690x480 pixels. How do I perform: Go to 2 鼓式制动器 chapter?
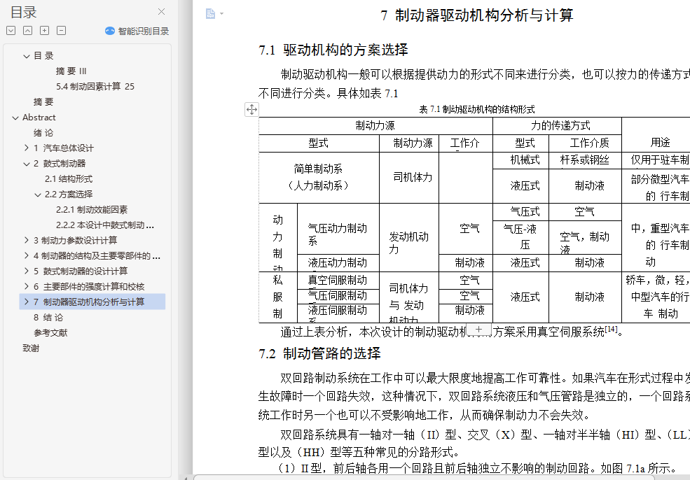(60, 164)
